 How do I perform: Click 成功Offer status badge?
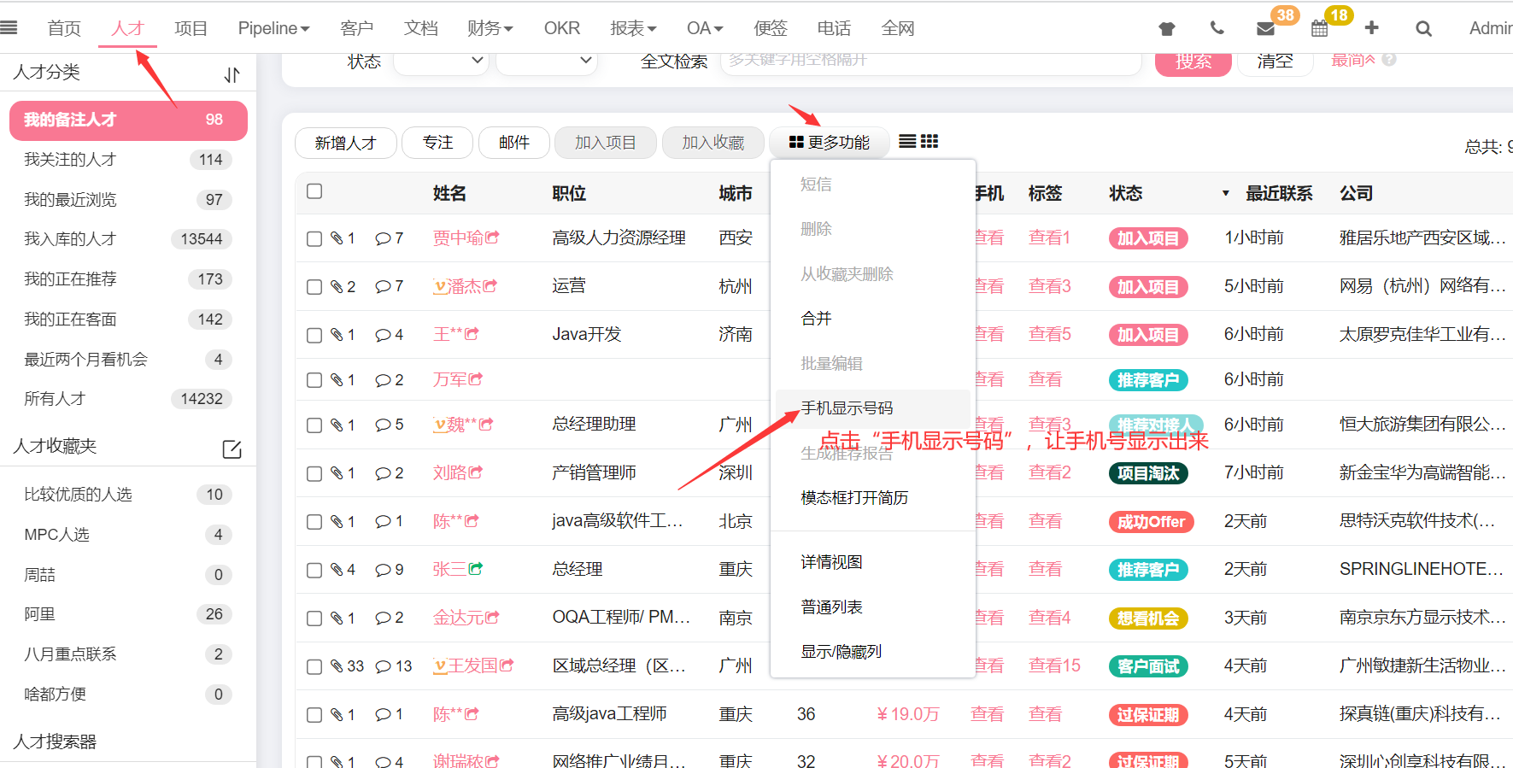click(x=1151, y=522)
